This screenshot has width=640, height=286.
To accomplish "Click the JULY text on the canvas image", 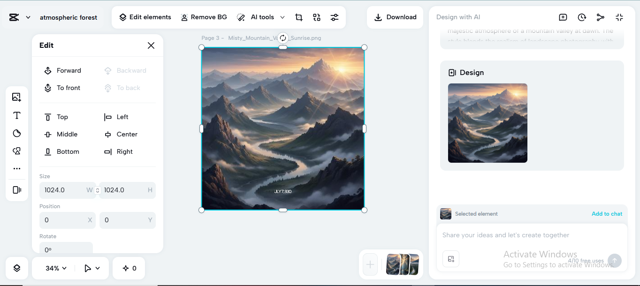I will [283, 191].
